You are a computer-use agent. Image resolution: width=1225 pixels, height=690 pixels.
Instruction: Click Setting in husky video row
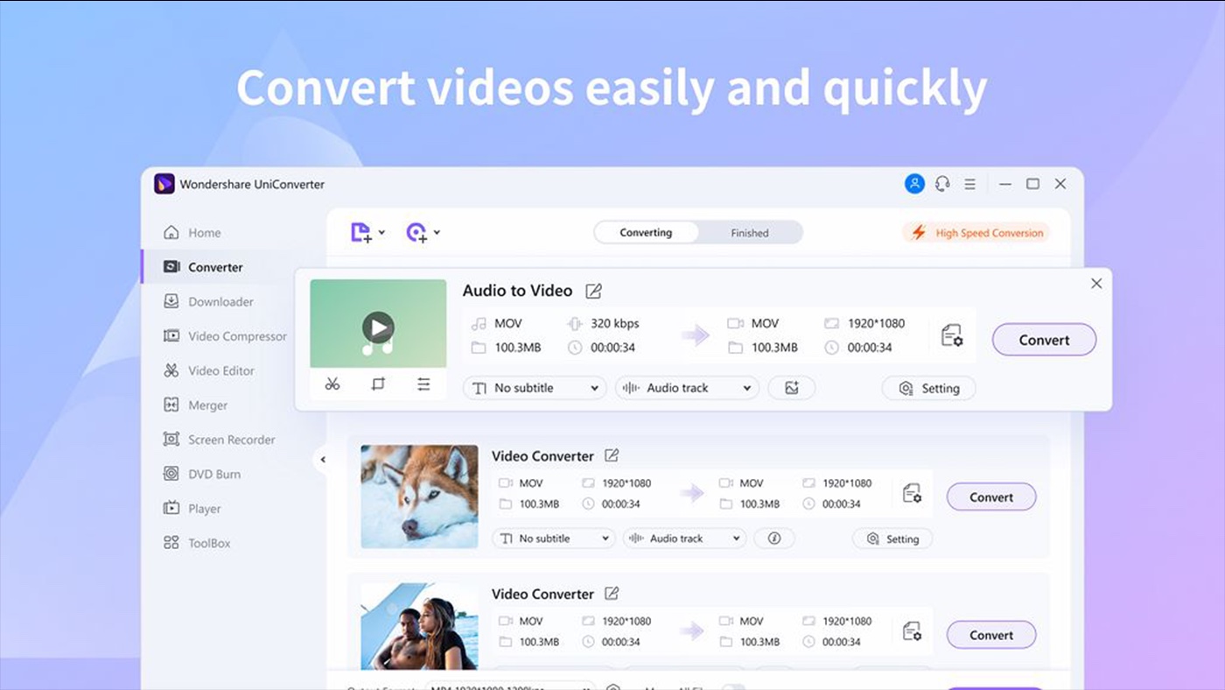pyautogui.click(x=892, y=539)
